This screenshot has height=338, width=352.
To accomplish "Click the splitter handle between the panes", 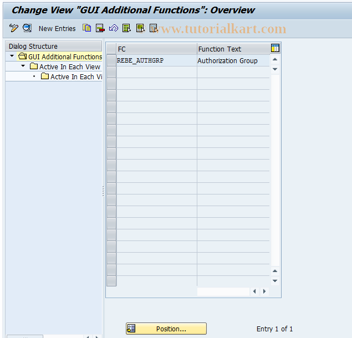I will coord(103,191).
